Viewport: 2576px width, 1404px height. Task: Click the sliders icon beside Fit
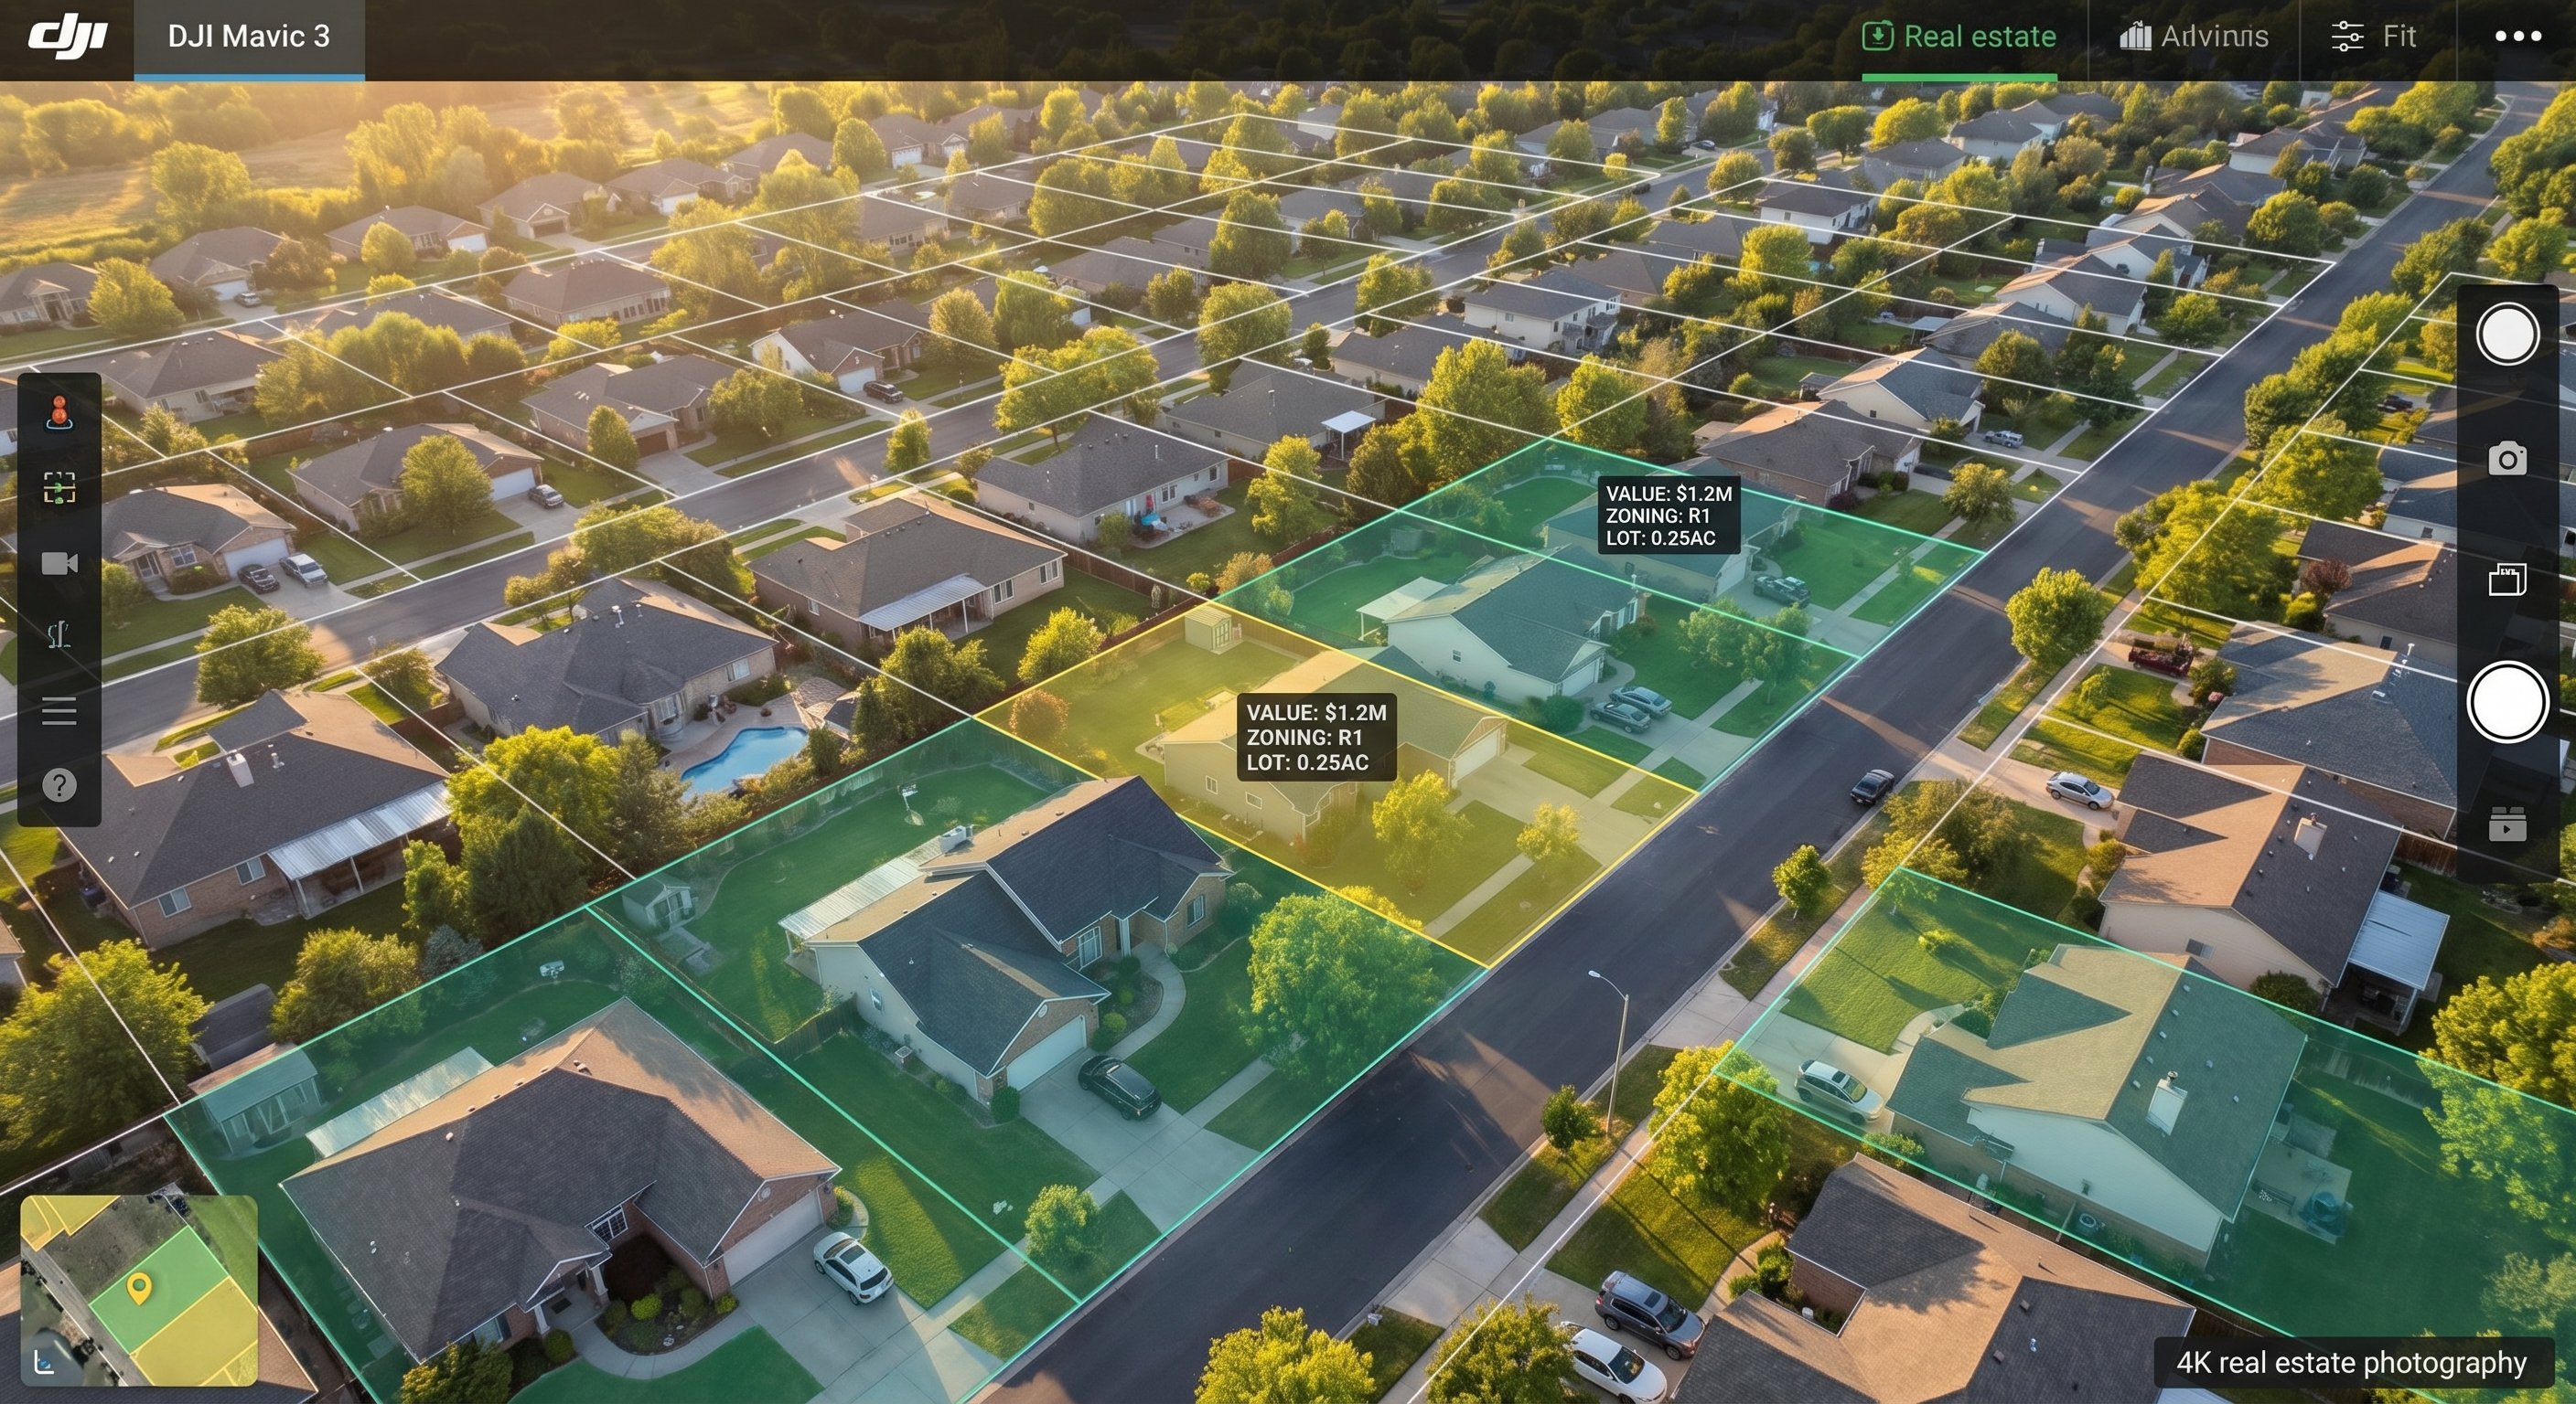coord(2347,37)
